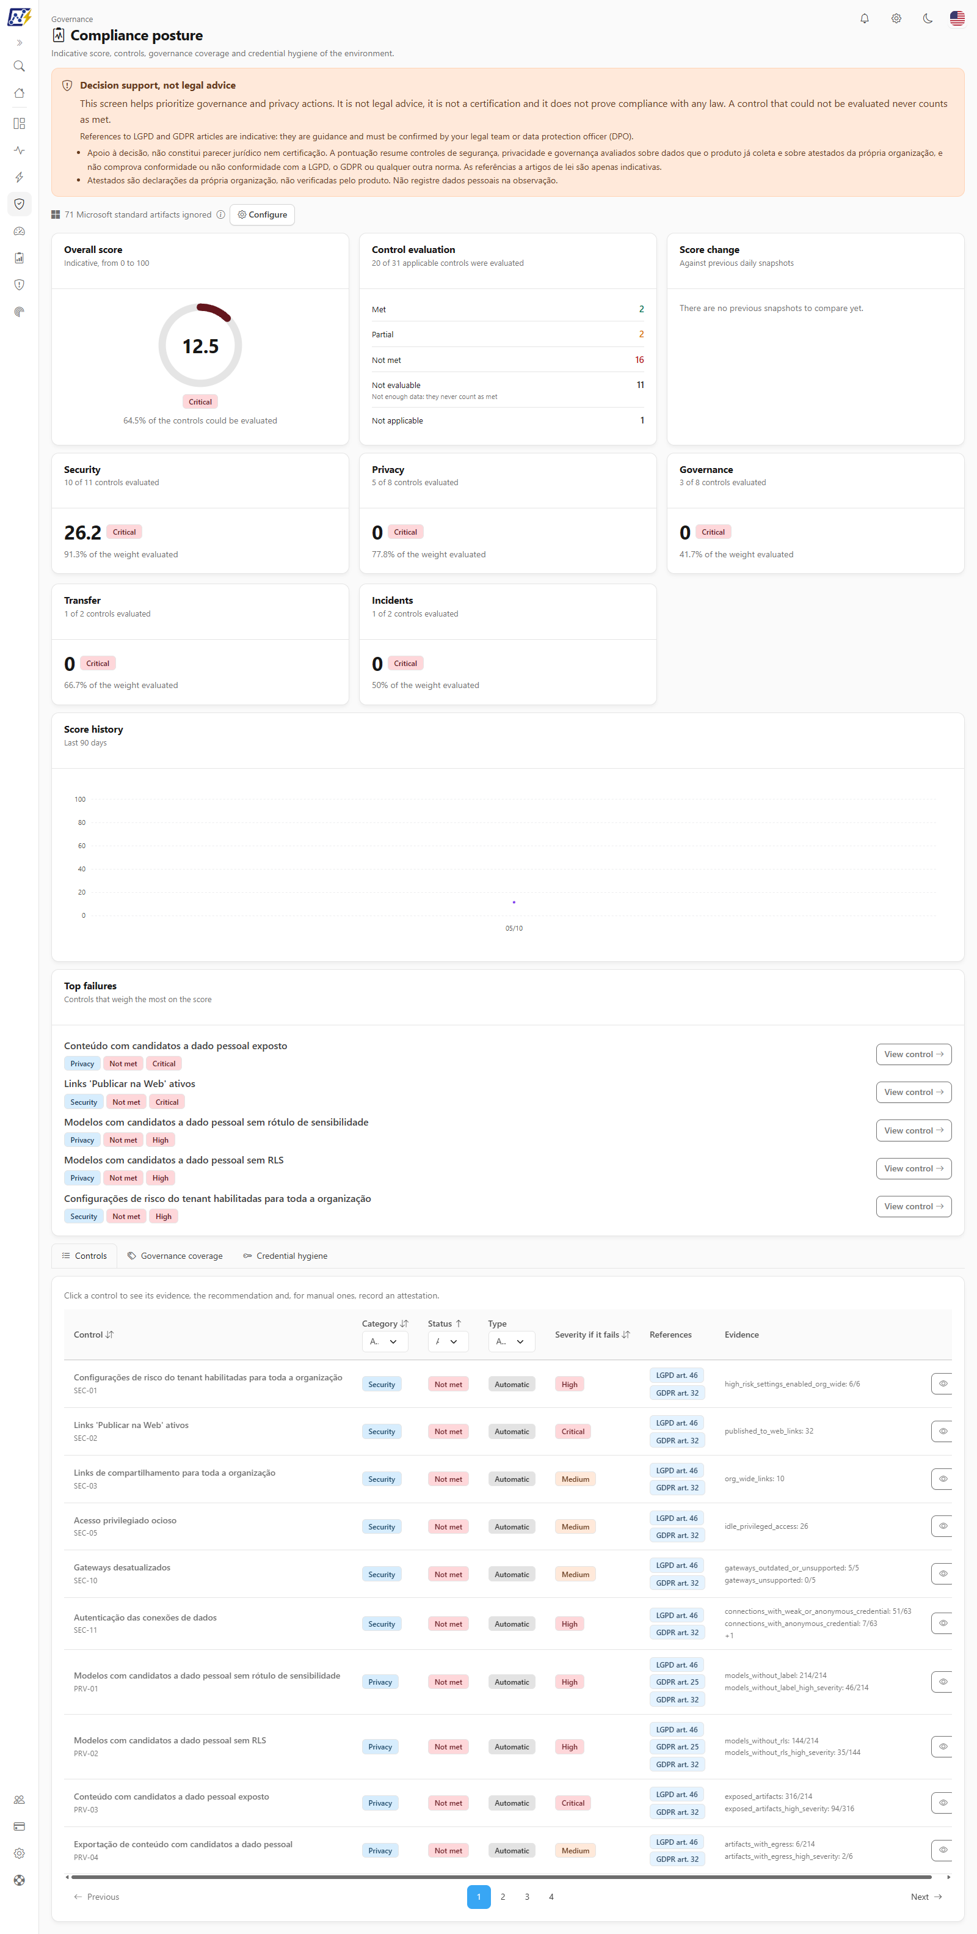
Task: Open the Type filter dropdown
Action: point(512,1342)
